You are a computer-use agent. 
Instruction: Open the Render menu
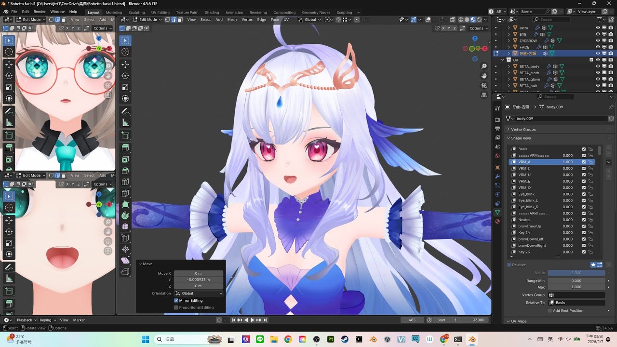coord(40,12)
